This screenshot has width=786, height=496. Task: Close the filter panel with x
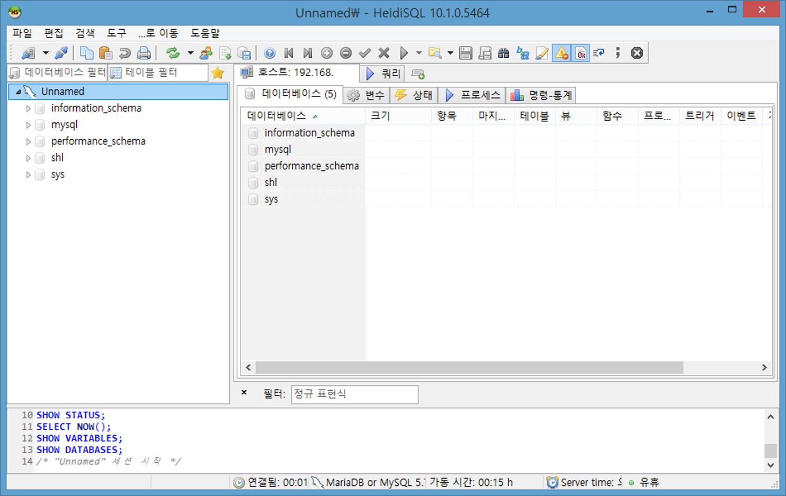pyautogui.click(x=244, y=393)
